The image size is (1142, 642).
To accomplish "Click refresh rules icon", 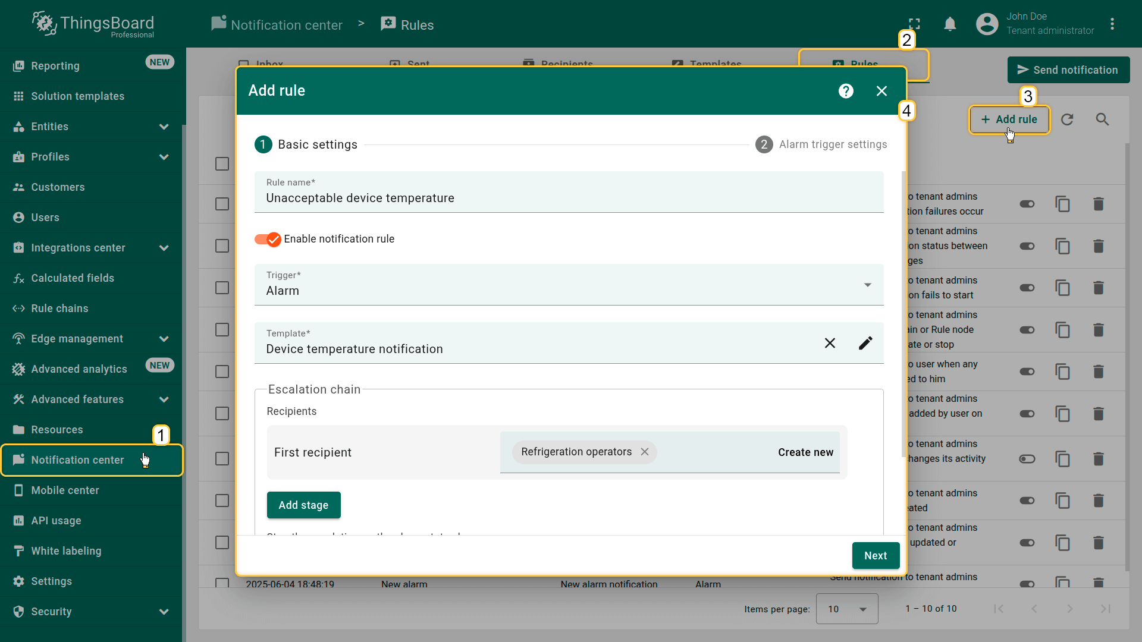I will (1067, 119).
